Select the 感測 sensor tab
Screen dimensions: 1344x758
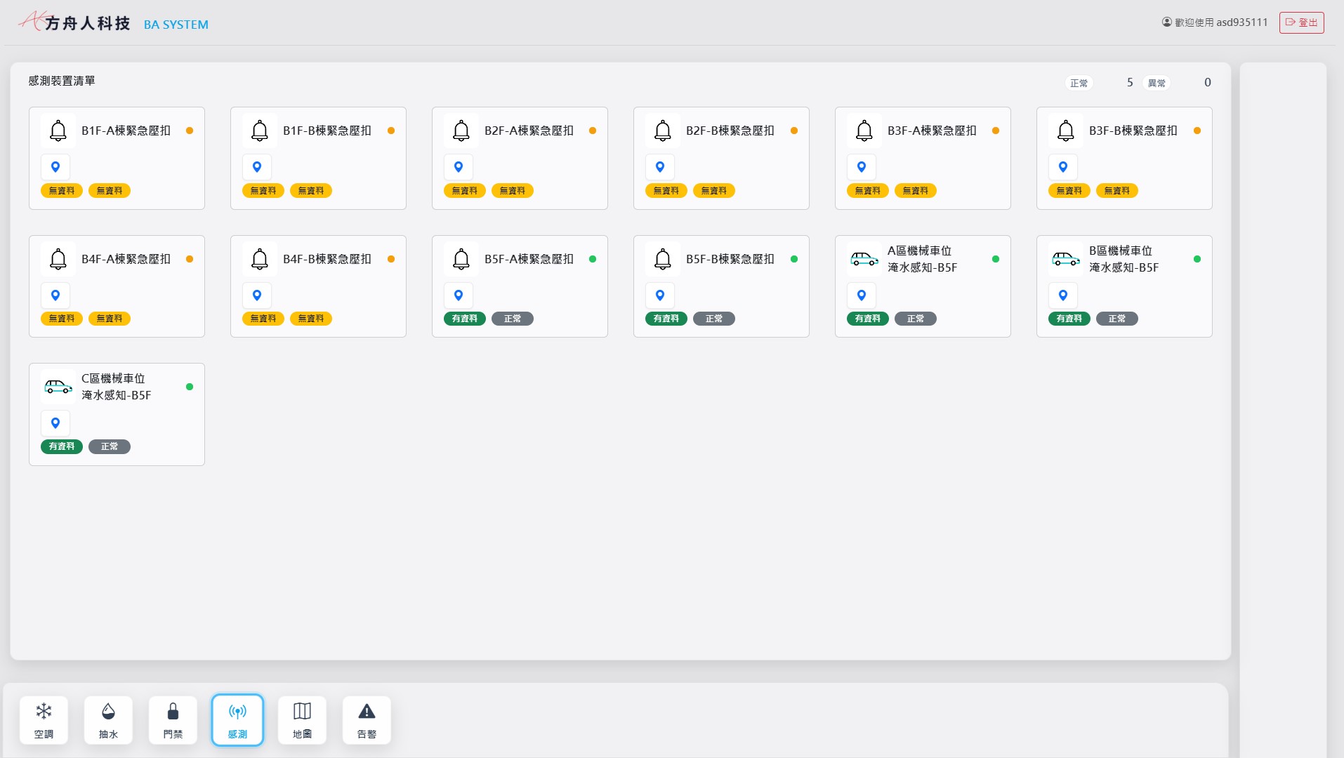(x=237, y=720)
